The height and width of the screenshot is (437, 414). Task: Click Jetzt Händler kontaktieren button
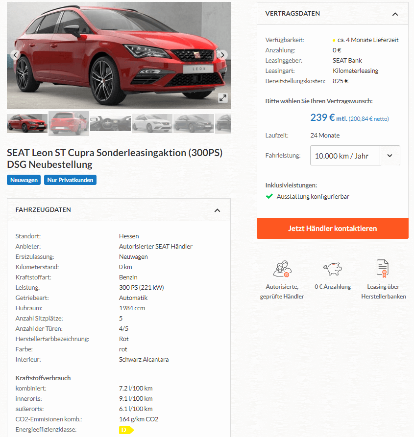tap(333, 228)
